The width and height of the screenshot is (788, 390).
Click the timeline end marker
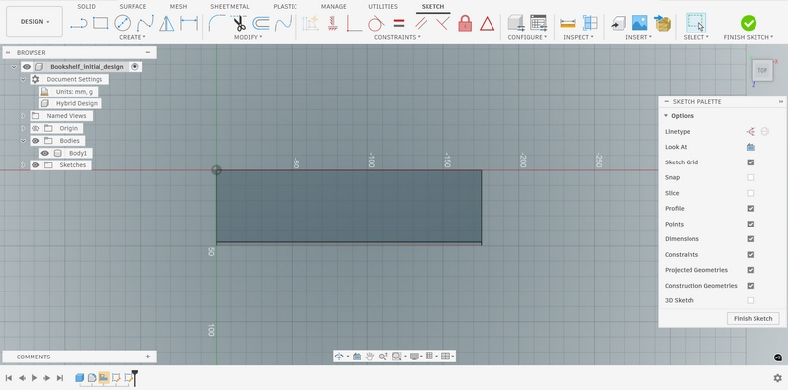(x=134, y=378)
